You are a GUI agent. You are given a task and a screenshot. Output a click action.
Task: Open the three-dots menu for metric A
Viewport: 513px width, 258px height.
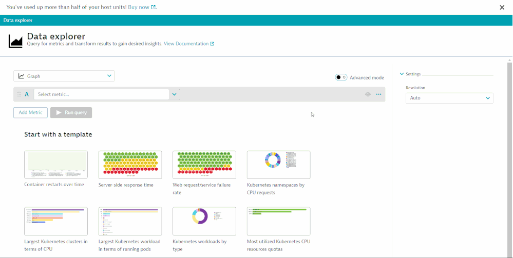(379, 94)
